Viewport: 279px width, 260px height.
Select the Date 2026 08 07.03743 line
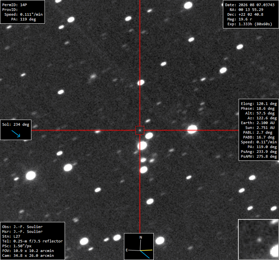coord(250,5)
